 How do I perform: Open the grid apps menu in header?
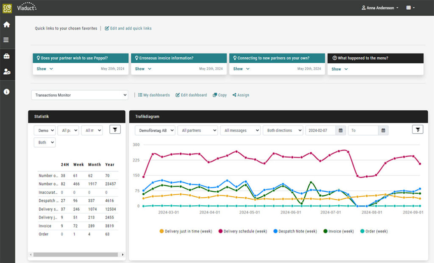coord(410,8)
